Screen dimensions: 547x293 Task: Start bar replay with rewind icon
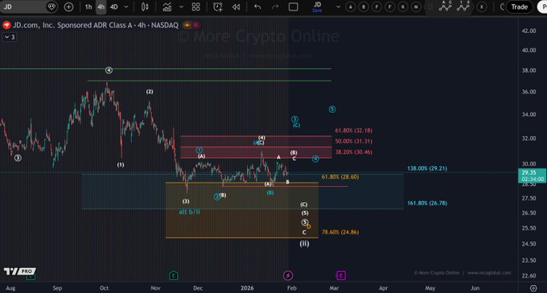click(236, 6)
